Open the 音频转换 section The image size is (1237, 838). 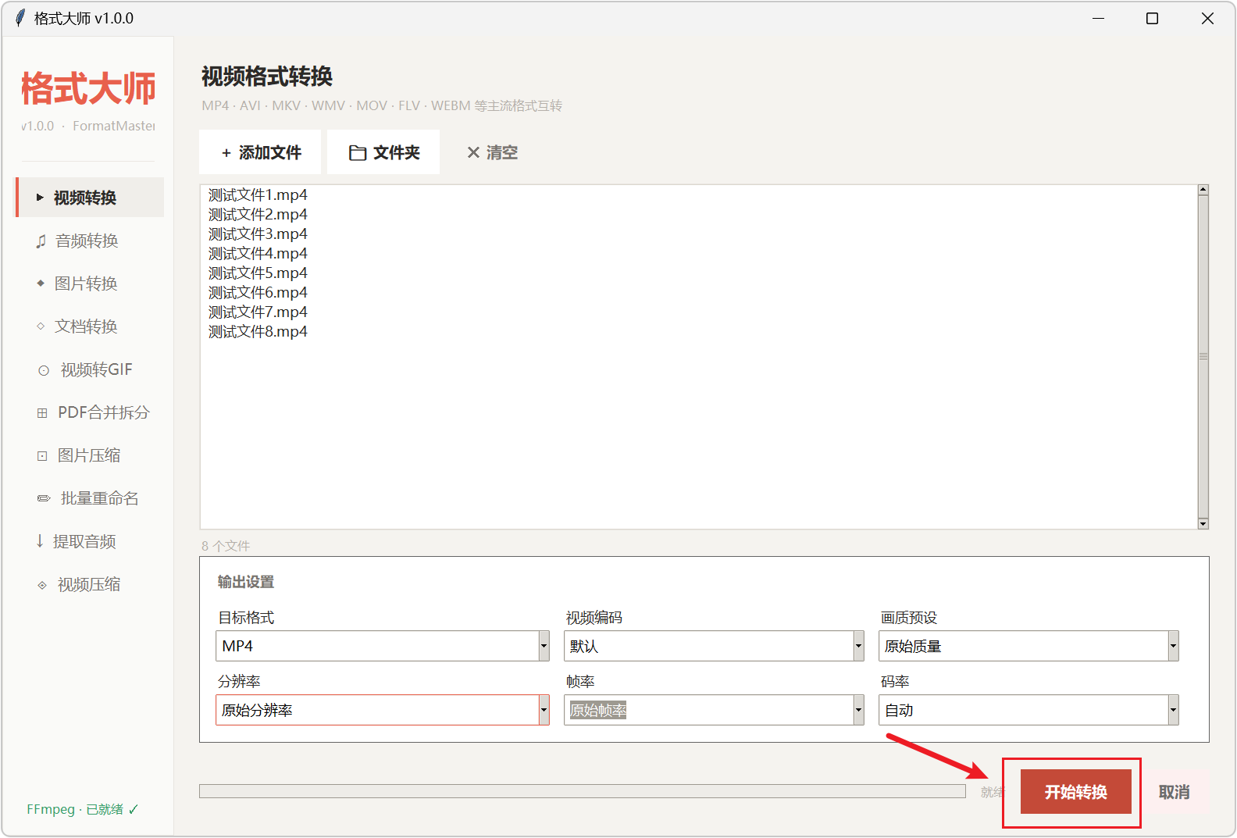90,241
